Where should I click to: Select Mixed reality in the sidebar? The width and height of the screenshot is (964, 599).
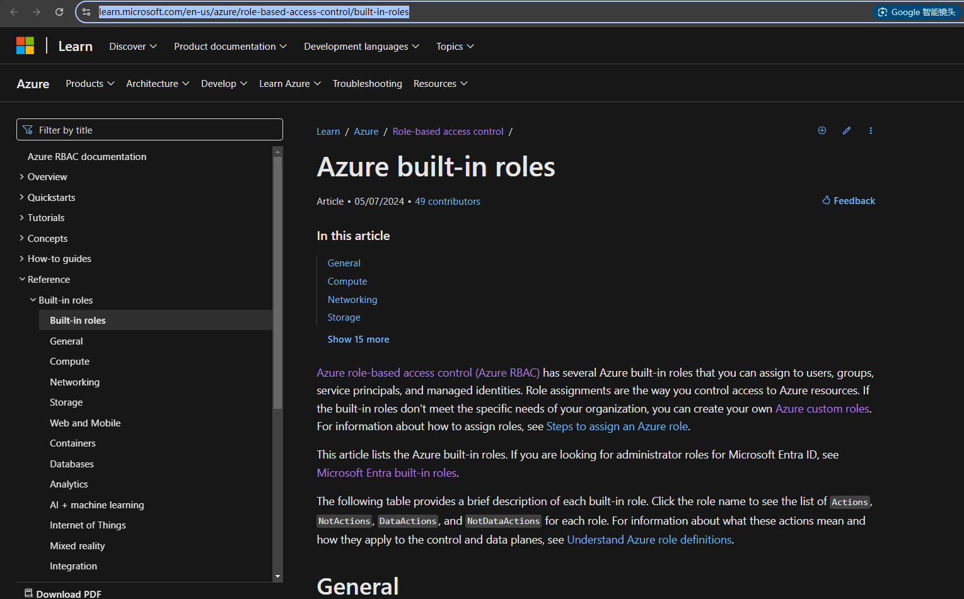tap(78, 546)
